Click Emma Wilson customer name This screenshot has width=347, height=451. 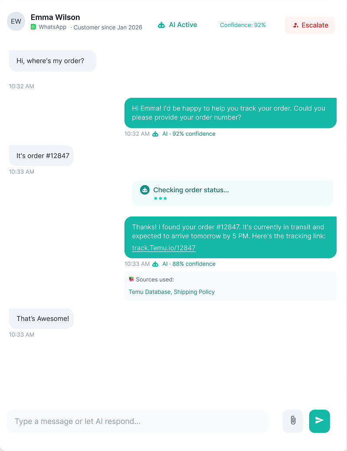coord(56,17)
